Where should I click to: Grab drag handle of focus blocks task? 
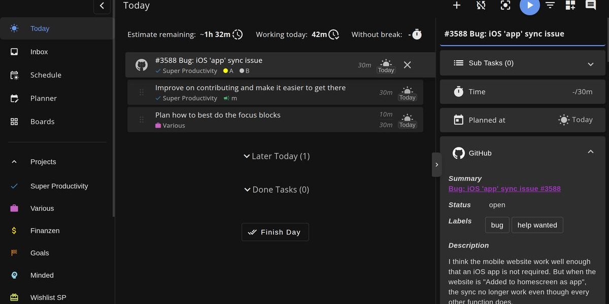[142, 120]
